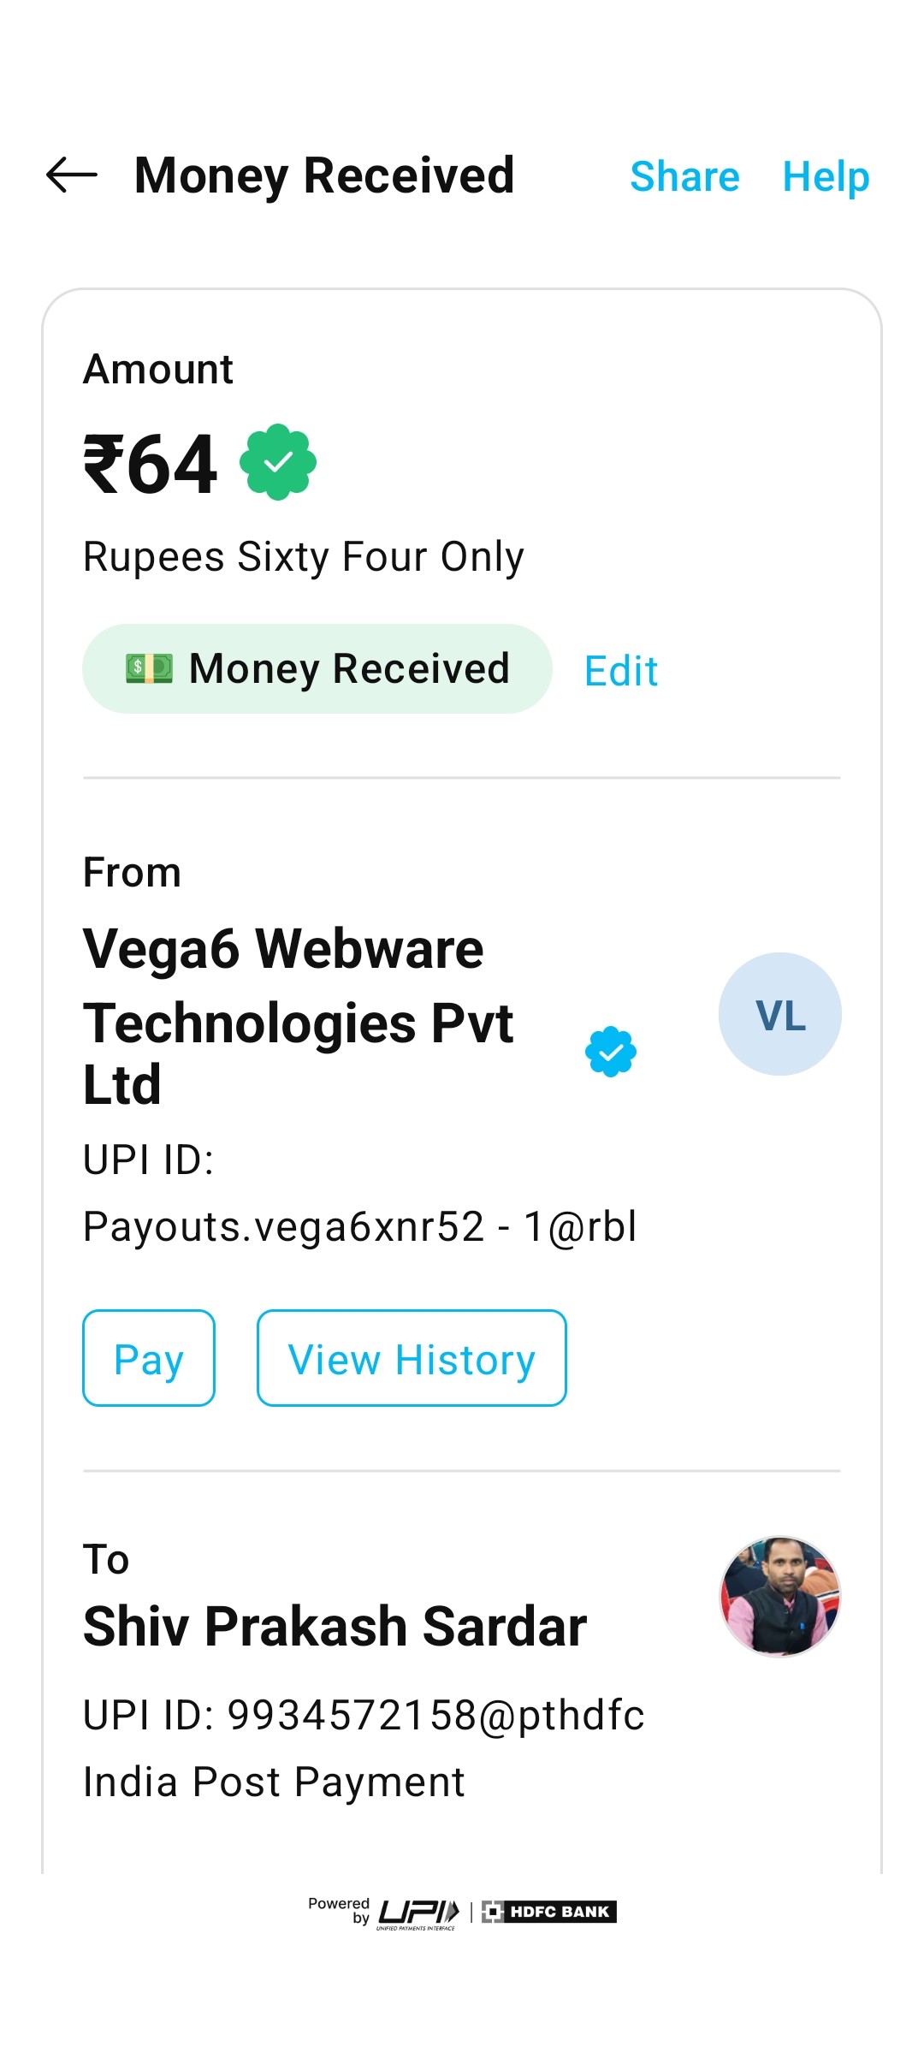Tap the VL avatar circle
Image resolution: width=924 pixels, height=2064 pixels.
click(x=779, y=1014)
